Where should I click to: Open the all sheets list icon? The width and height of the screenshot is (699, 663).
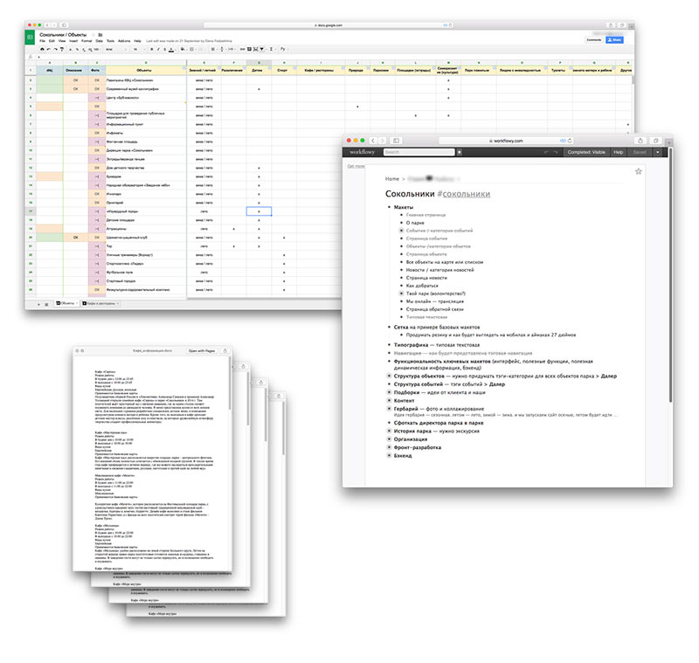47,303
